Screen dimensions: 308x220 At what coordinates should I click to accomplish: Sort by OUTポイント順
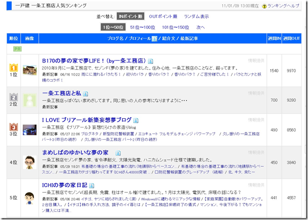163,17
